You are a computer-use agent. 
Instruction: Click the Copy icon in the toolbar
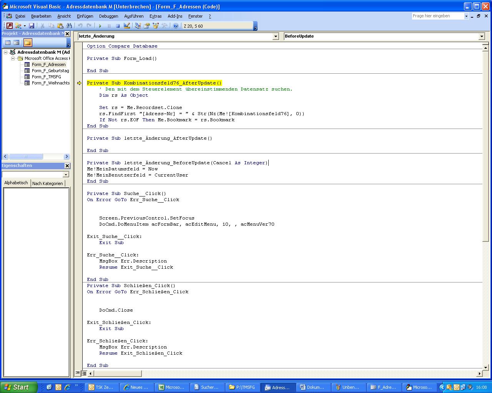(51, 26)
